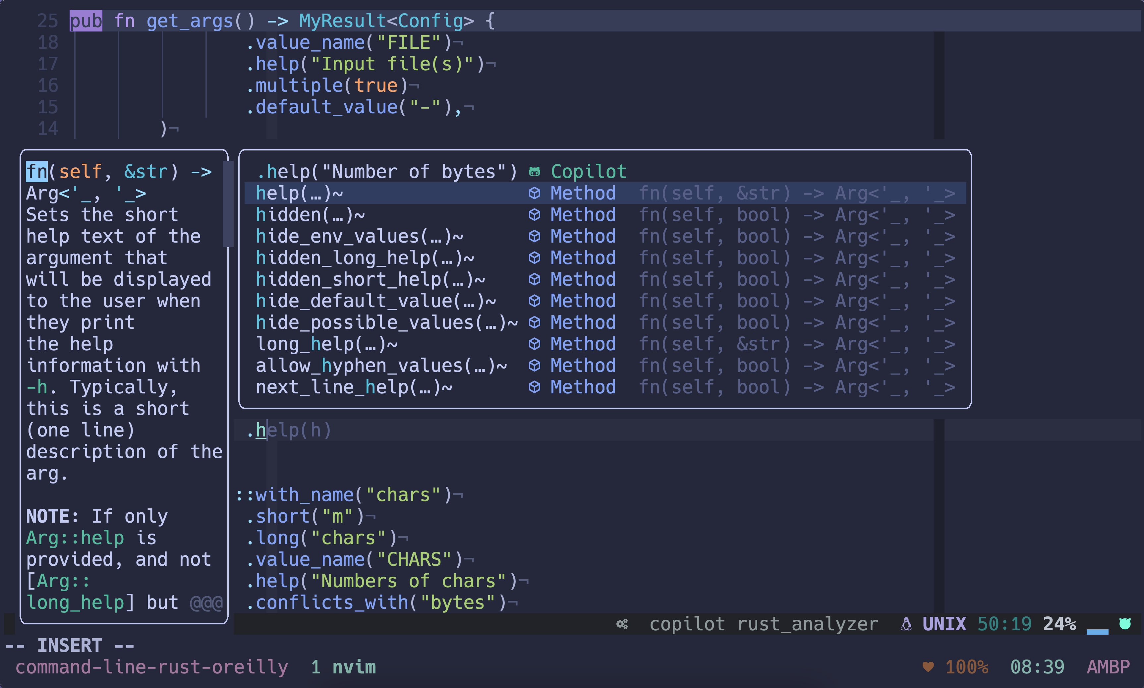The width and height of the screenshot is (1144, 688).
Task: Click the heart battery icon at bottom right
Action: pyautogui.click(x=928, y=667)
